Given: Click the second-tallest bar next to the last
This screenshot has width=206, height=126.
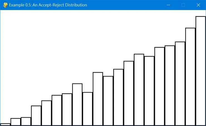Looking at the screenshot, I should 190,77.
